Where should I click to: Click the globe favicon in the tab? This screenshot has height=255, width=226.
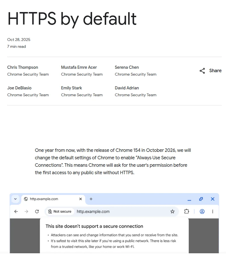[x=26, y=199]
